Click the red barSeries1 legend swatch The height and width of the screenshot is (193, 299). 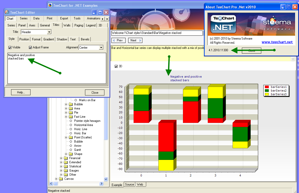(x=267, y=87)
